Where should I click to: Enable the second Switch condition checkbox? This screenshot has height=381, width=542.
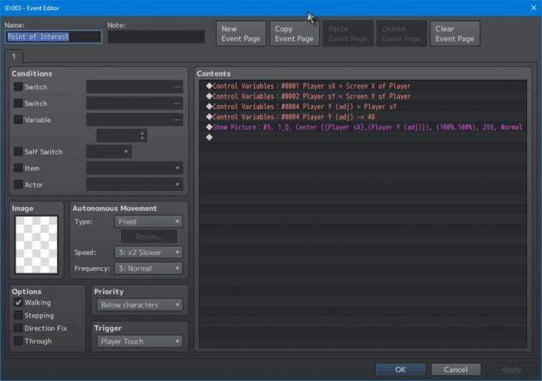[18, 104]
